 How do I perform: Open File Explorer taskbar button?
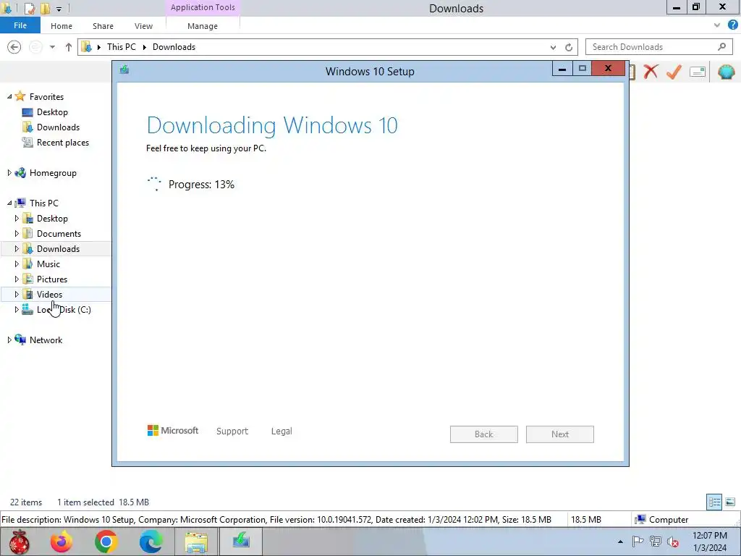(196, 542)
